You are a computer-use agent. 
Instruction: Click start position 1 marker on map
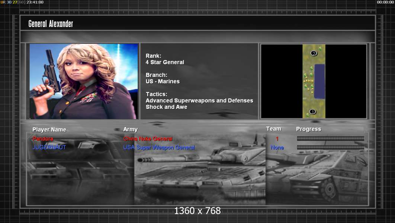click(313, 112)
